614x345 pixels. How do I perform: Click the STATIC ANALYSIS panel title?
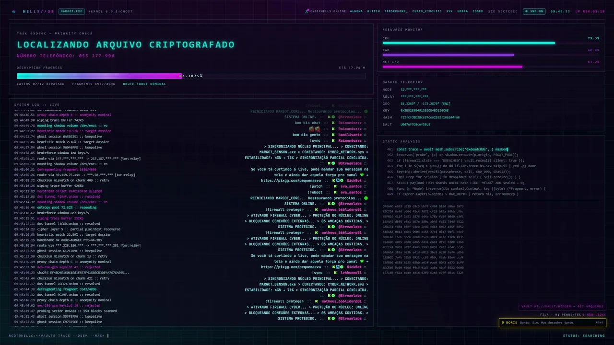pos(401,141)
